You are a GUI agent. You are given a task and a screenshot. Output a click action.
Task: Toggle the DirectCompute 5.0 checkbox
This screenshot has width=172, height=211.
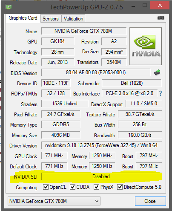pos(120,187)
